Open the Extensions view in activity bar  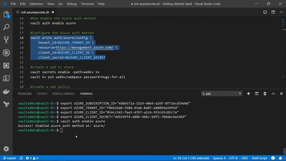[6, 66]
